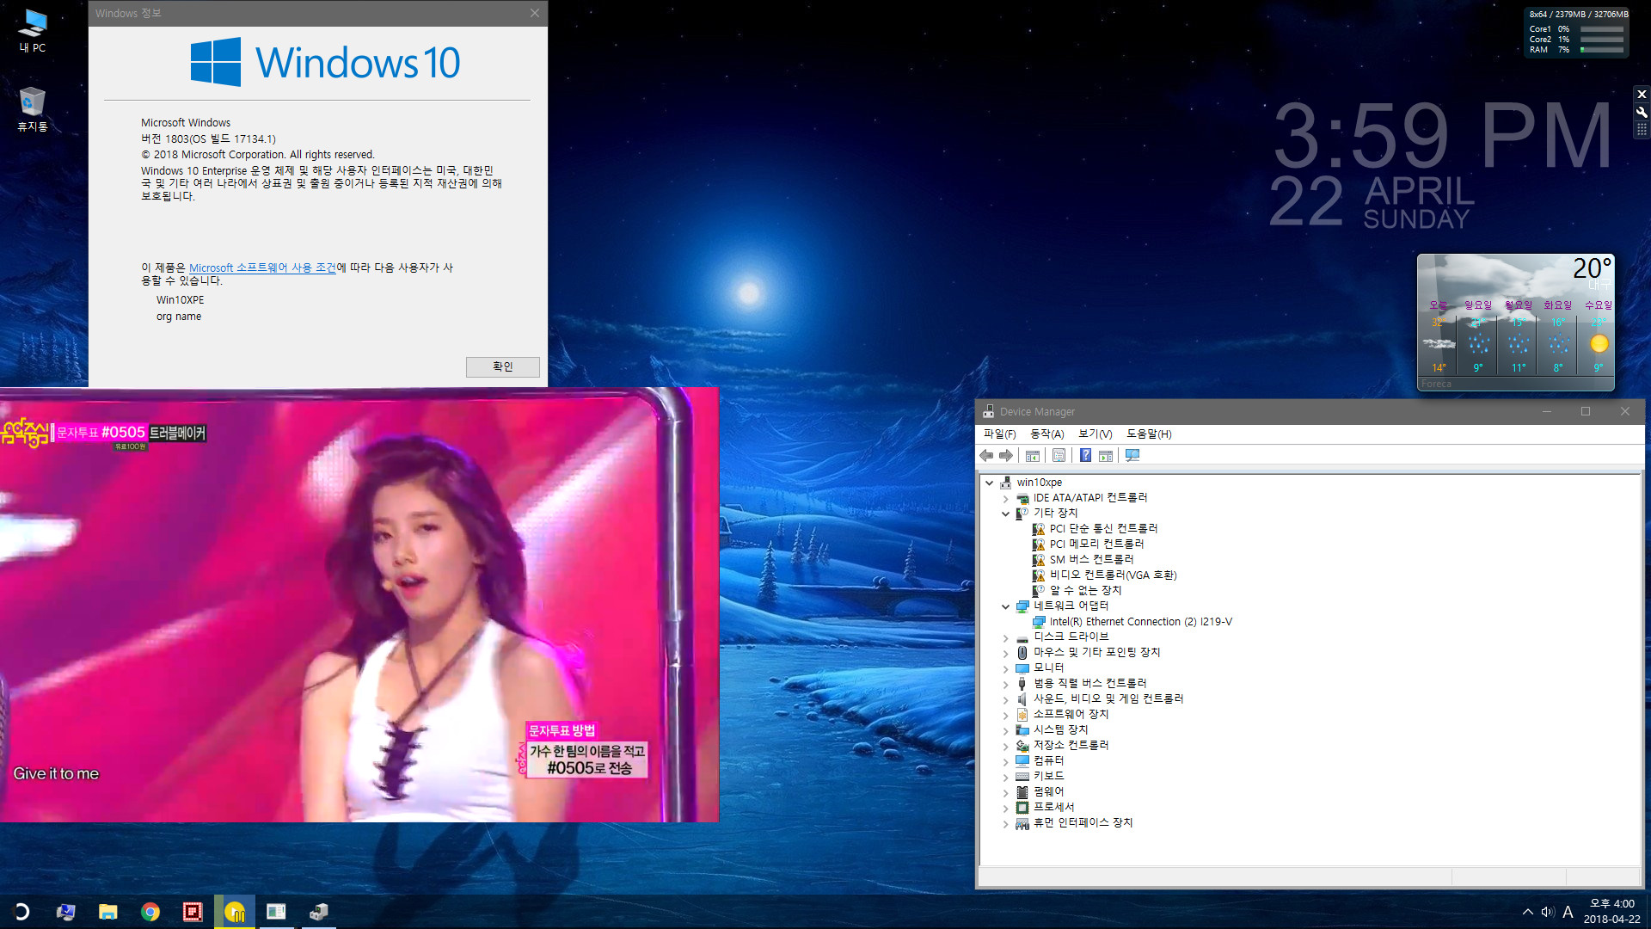The image size is (1651, 929).
Task: Show hidden system tray icons chevron
Action: 1527,912
